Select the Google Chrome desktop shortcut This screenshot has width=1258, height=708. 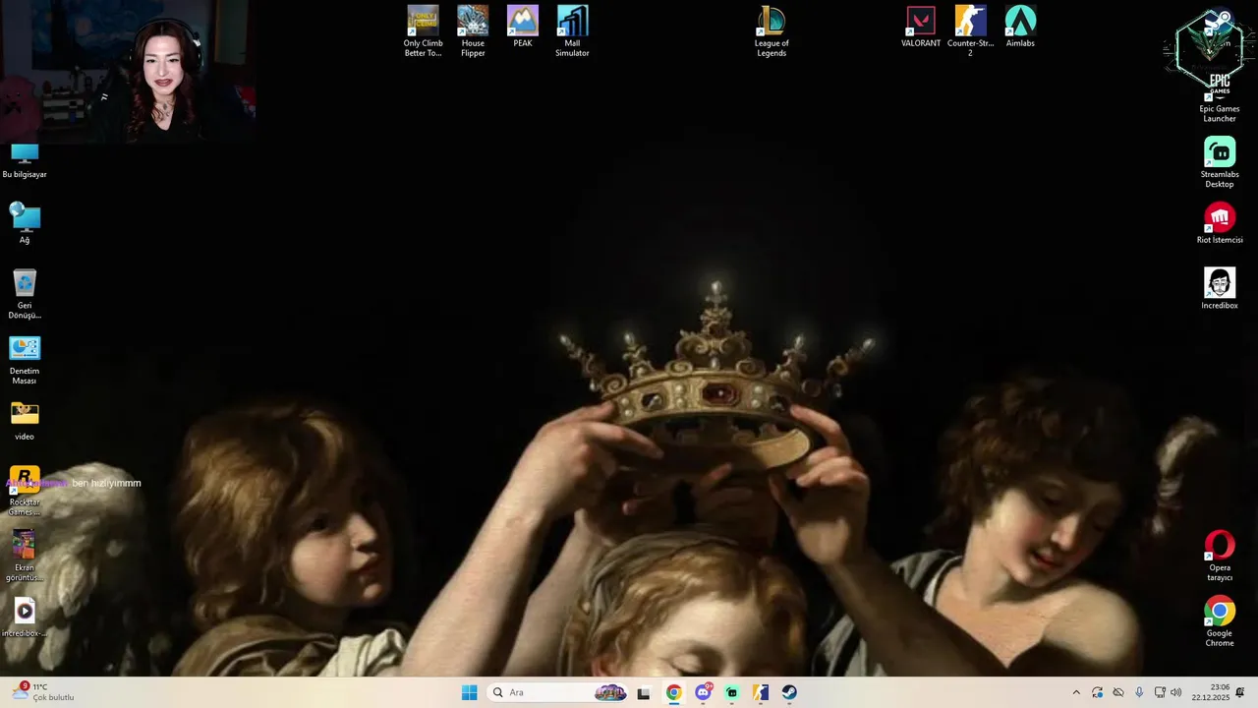coord(1220,621)
